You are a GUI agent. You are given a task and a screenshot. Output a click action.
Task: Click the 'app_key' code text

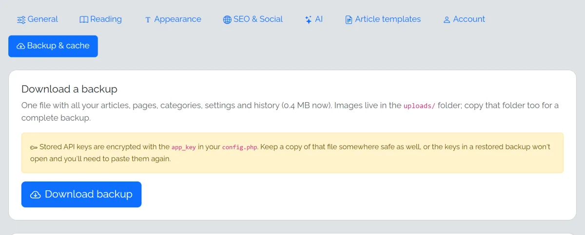(184, 147)
